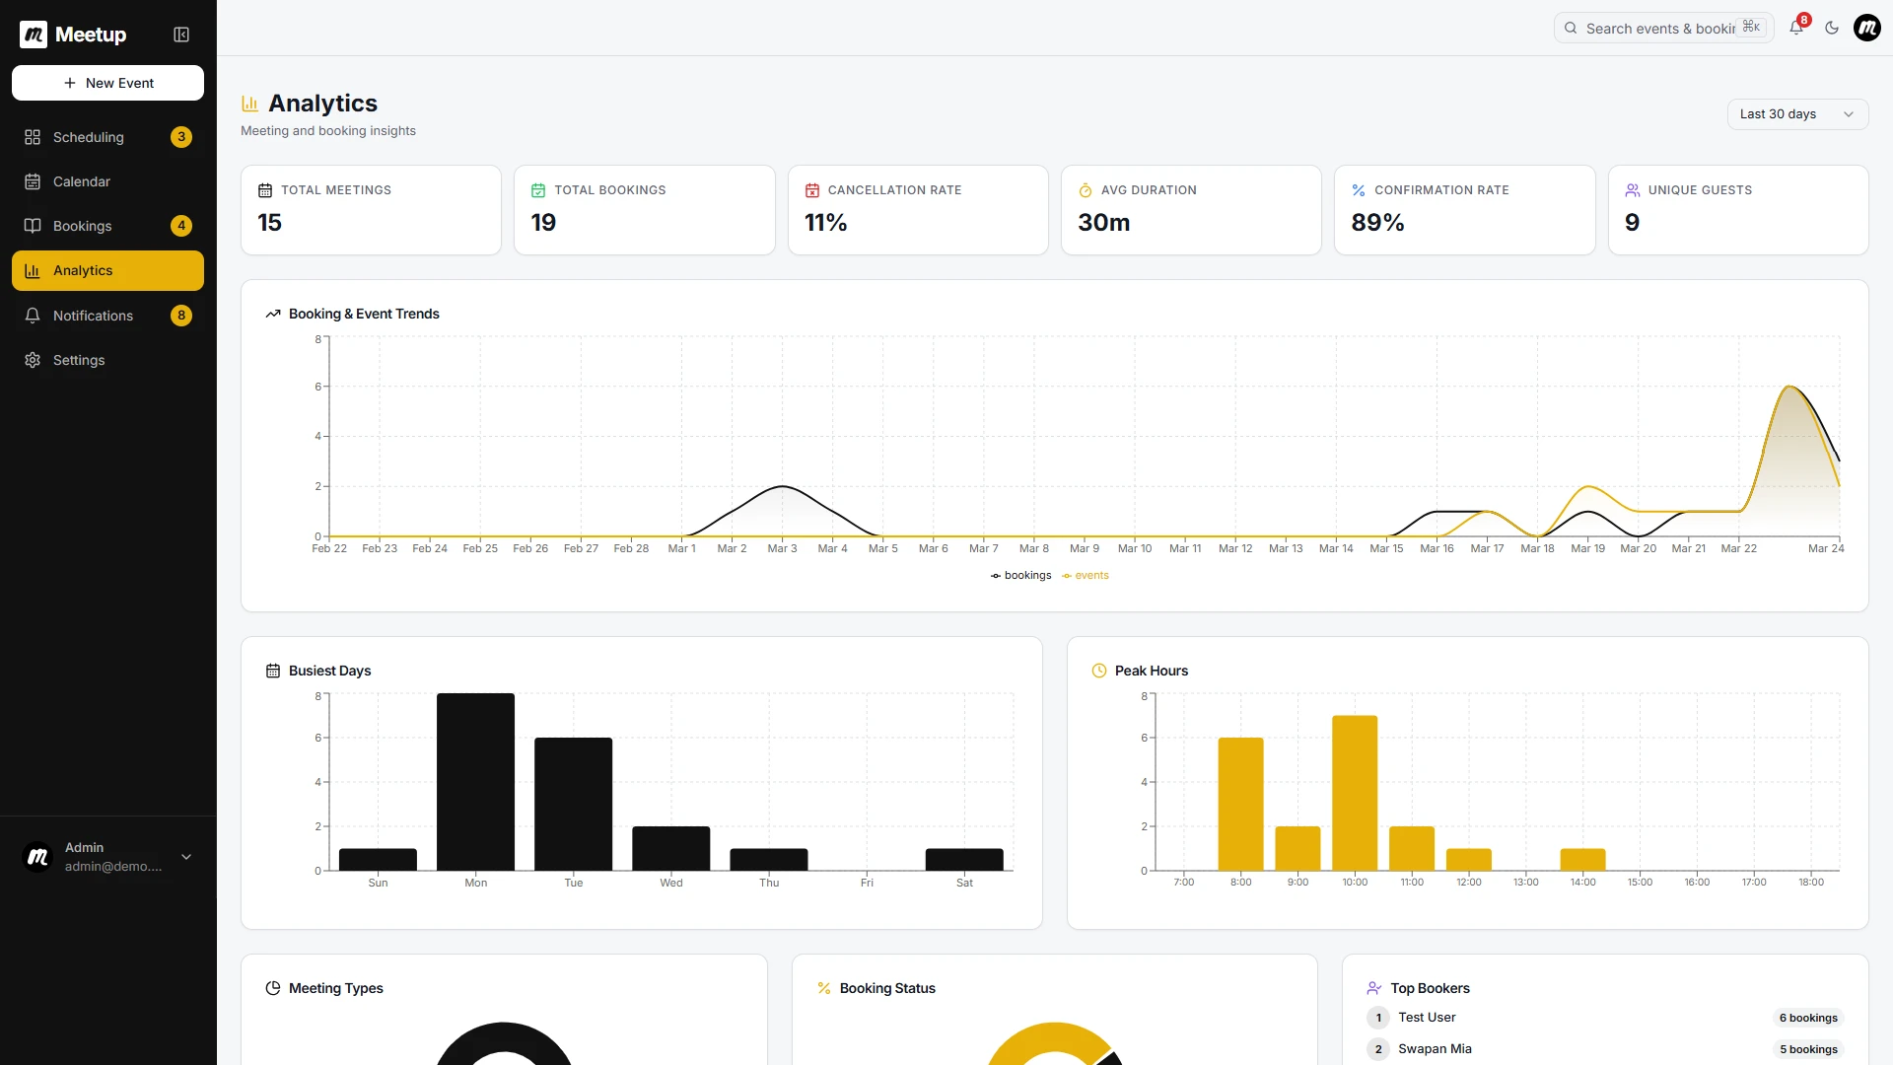Click the Calendar sidebar icon
Image resolution: width=1893 pixels, height=1065 pixels.
coord(33,181)
